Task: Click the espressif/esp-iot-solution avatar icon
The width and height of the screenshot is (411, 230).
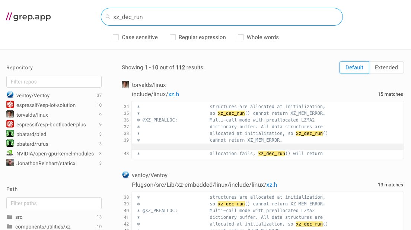Action: (x=10, y=104)
